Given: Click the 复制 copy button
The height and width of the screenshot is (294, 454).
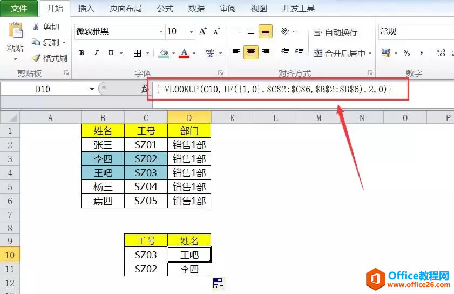Looking at the screenshot, I should (46, 42).
